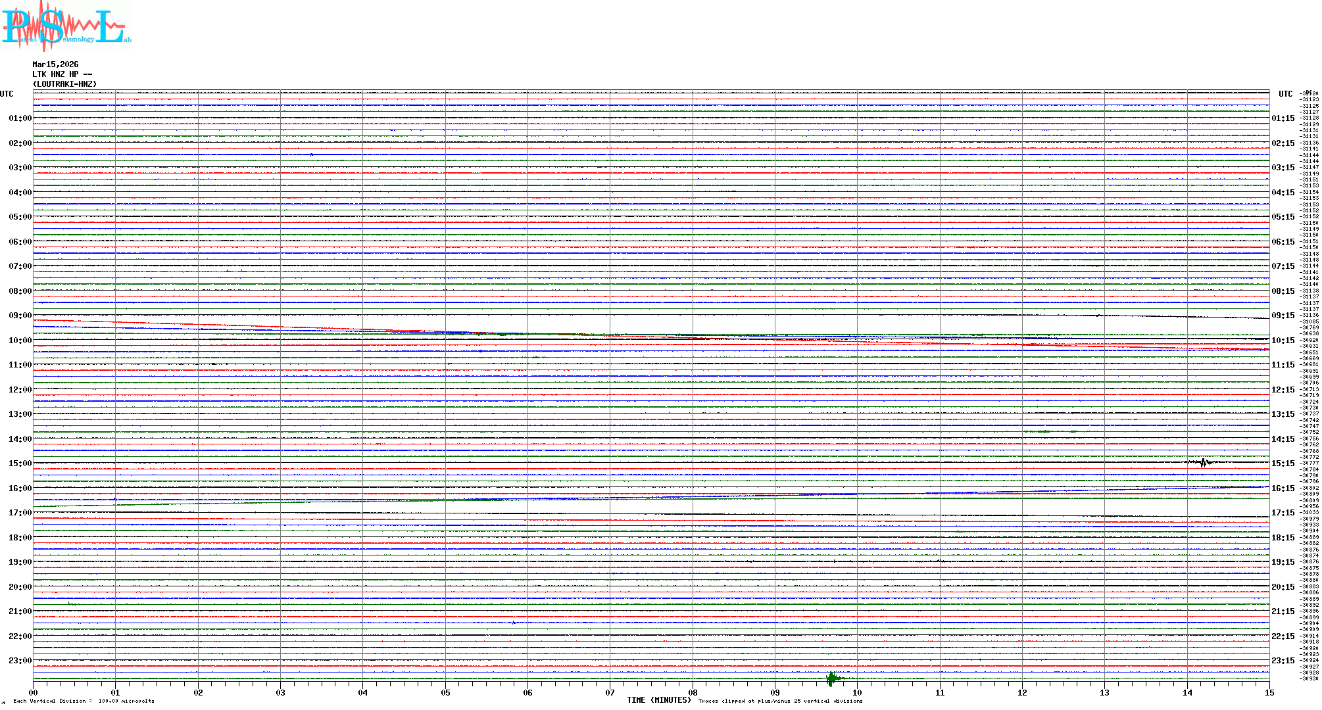Click the 12:00 hour label on left axis
The image size is (1322, 710).
pyautogui.click(x=20, y=390)
